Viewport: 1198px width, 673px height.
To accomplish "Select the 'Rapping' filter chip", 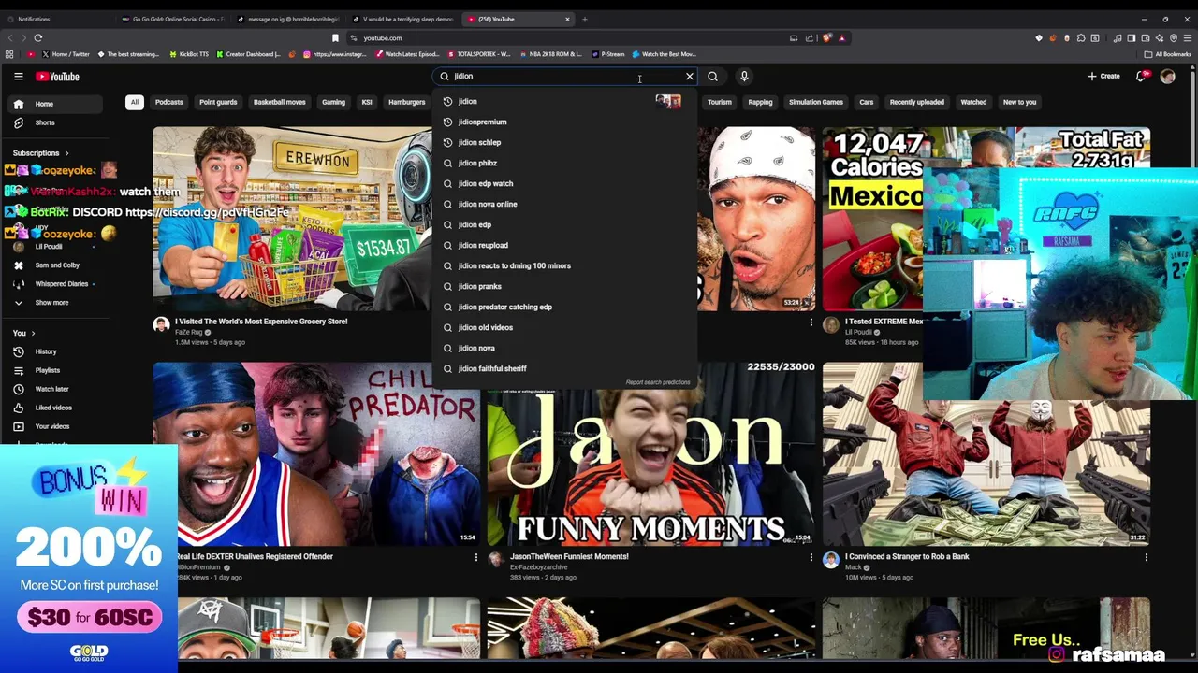I will (760, 102).
